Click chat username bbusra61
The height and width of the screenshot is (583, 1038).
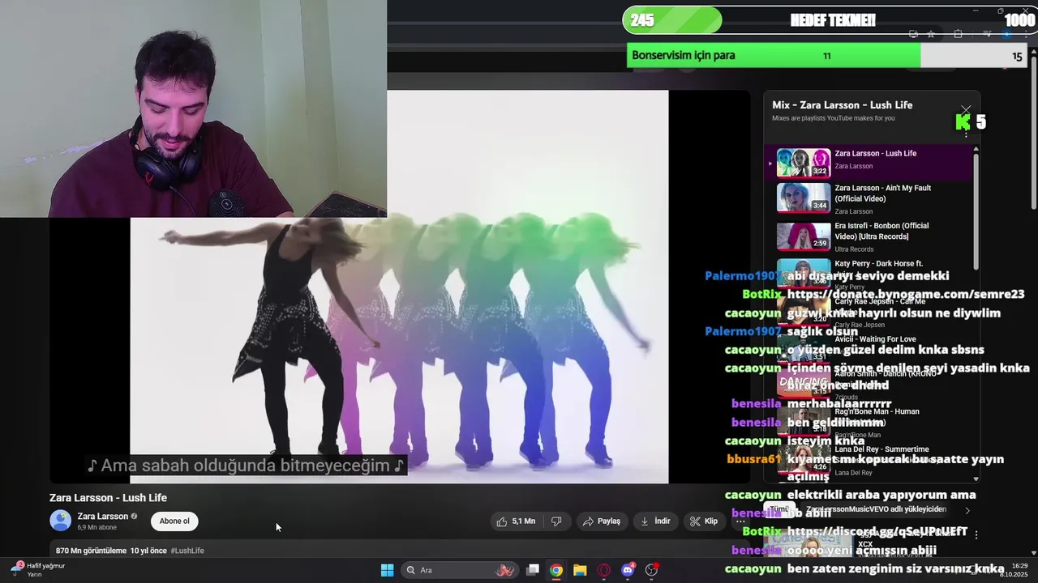753,459
